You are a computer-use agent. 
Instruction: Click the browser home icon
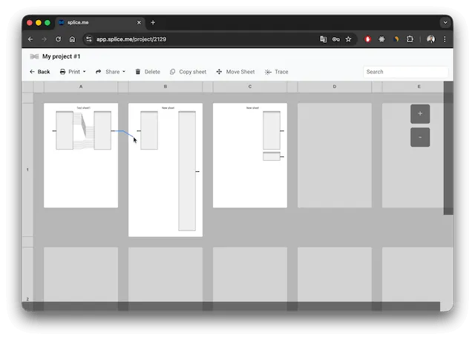click(72, 39)
